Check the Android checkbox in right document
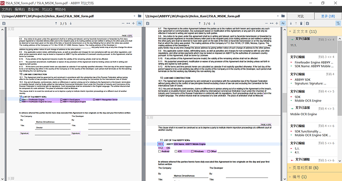This screenshot has height=181, width=342. [x=159, y=151]
